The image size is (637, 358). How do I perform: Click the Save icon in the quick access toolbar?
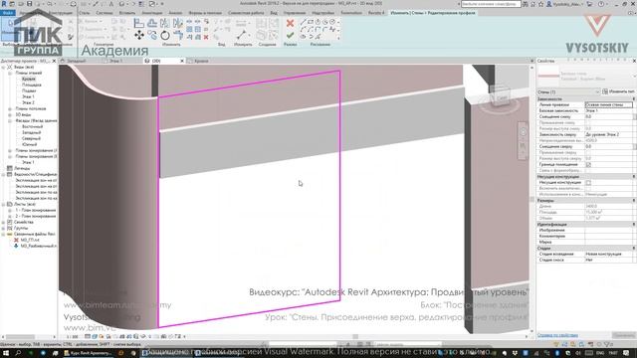coord(29,4)
